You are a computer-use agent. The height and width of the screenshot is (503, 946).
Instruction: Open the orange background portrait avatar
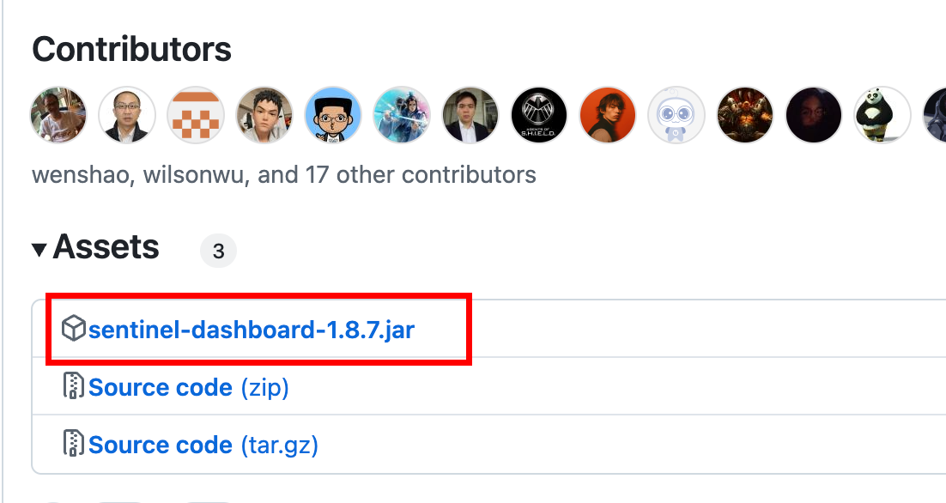608,115
